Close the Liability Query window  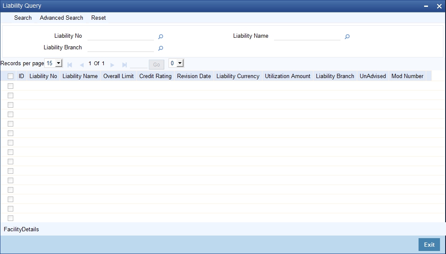coord(439,6)
